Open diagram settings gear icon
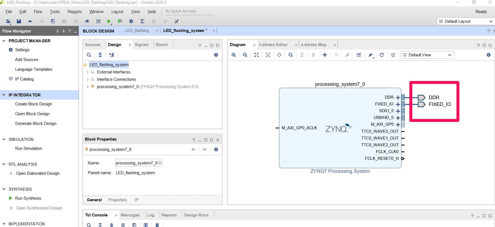Image resolution: width=495 pixels, height=227 pixels. [488, 55]
